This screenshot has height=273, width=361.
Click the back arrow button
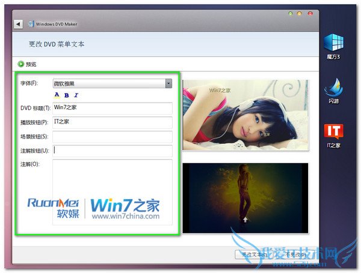point(18,24)
